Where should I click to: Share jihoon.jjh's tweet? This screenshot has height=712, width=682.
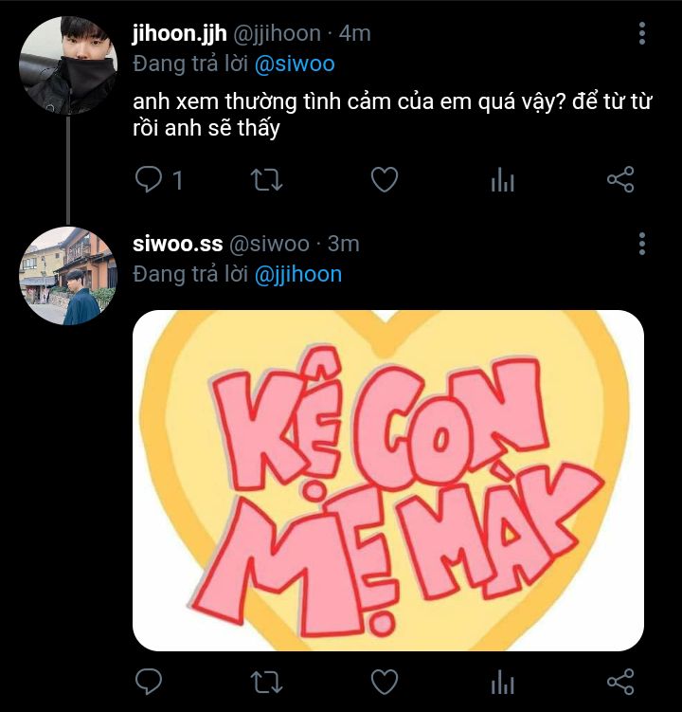pyautogui.click(x=620, y=179)
